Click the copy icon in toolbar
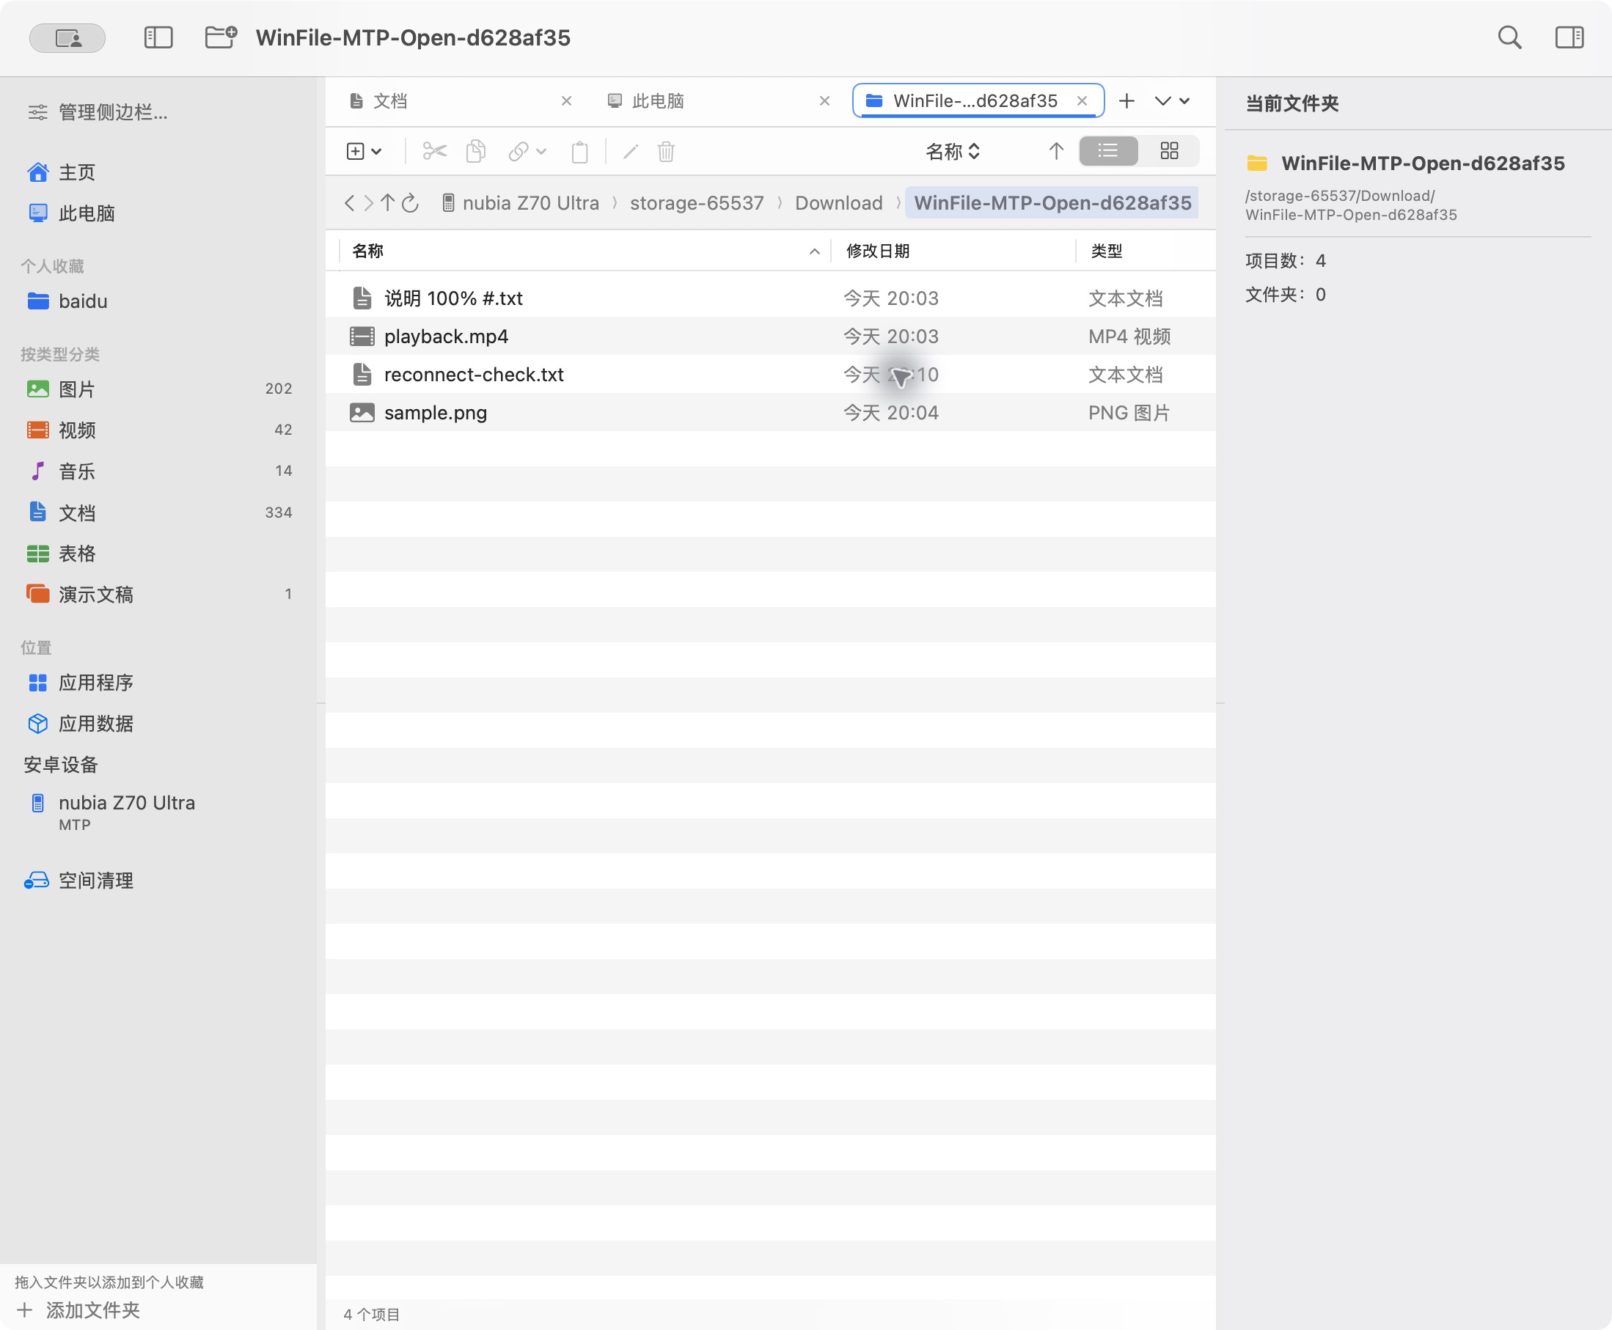 476,151
